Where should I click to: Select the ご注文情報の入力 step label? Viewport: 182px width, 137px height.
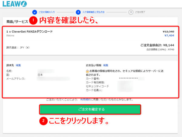[x=47, y=12]
